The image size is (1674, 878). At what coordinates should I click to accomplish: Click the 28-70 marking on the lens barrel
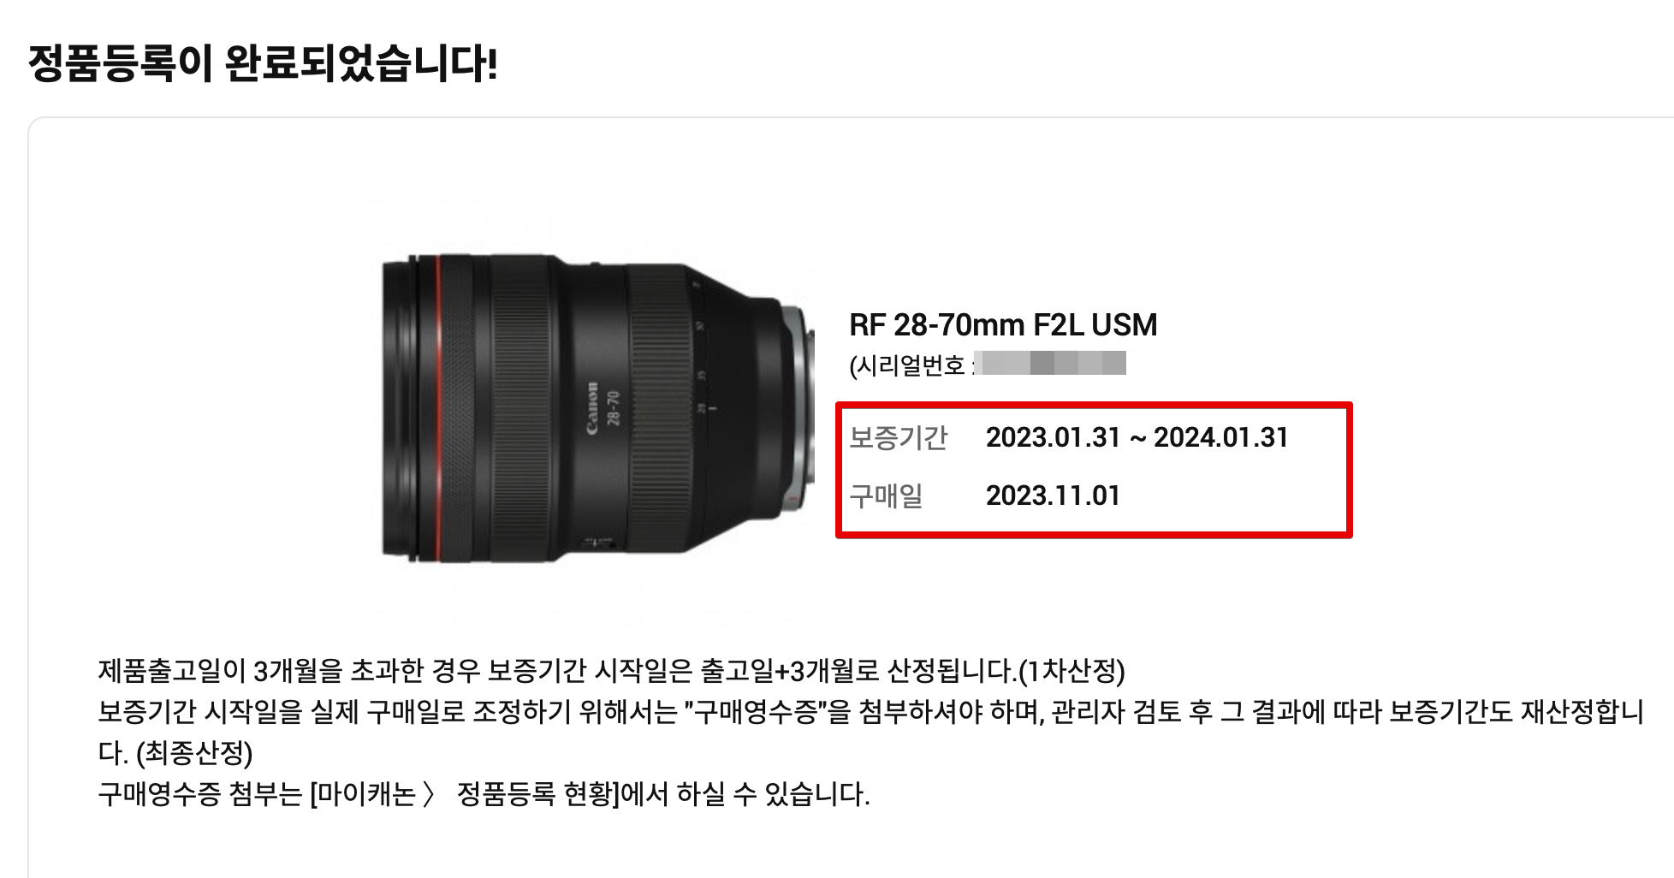pyautogui.click(x=613, y=407)
